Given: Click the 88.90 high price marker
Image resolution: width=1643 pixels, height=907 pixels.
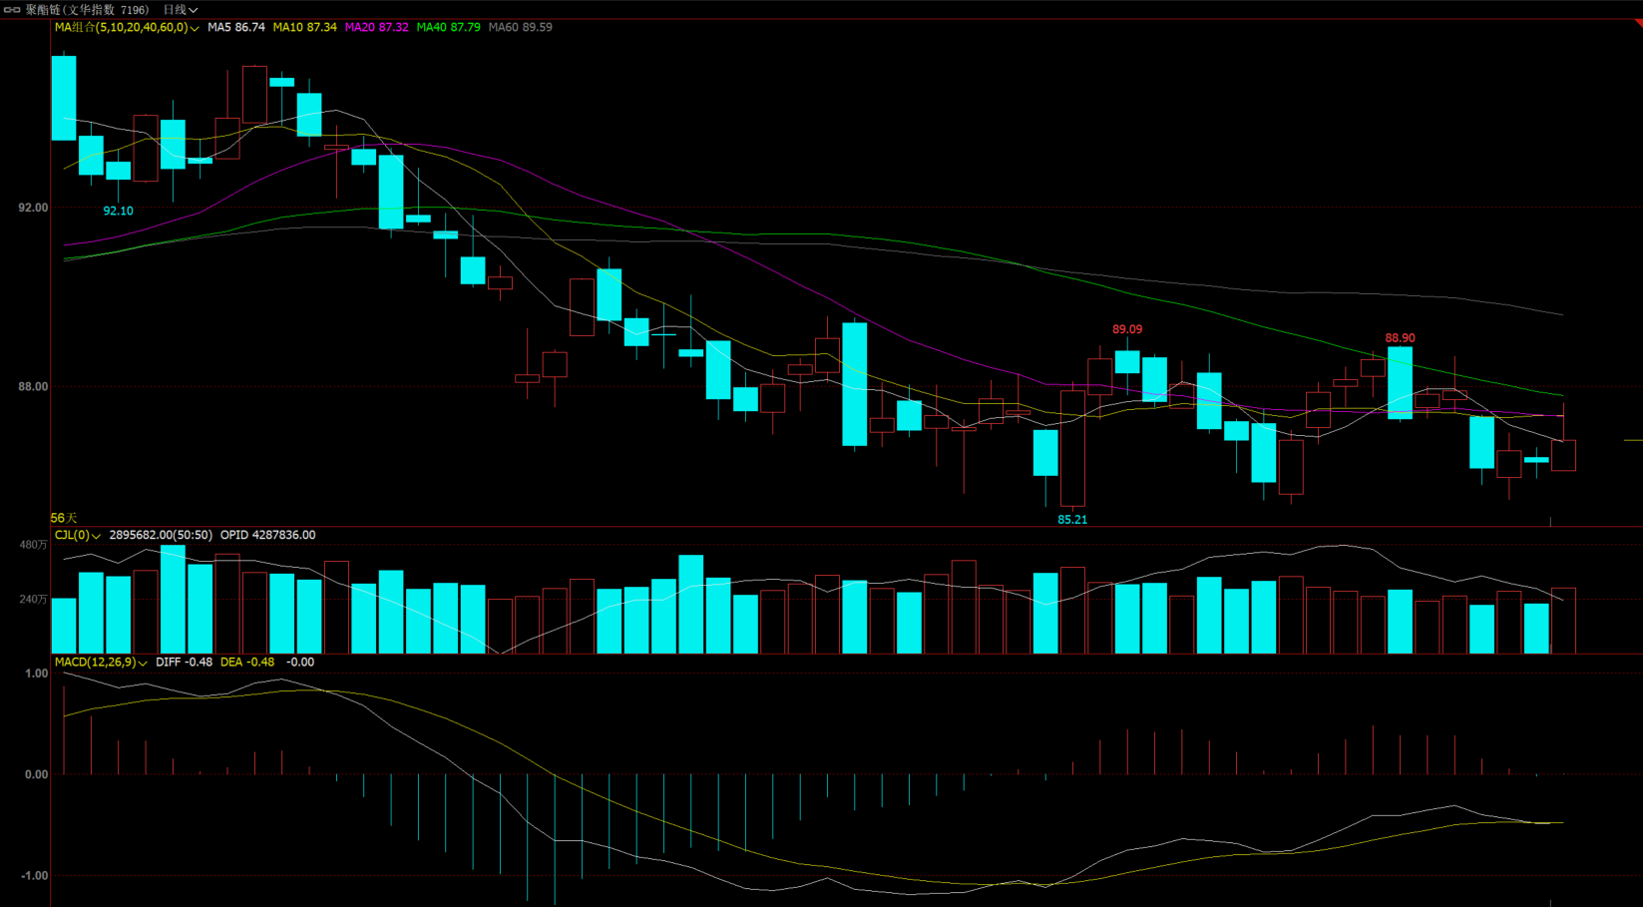Looking at the screenshot, I should tap(1400, 338).
